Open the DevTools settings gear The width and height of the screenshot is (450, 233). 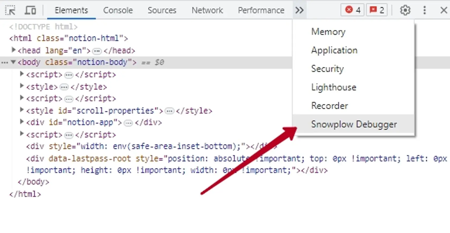[405, 10]
